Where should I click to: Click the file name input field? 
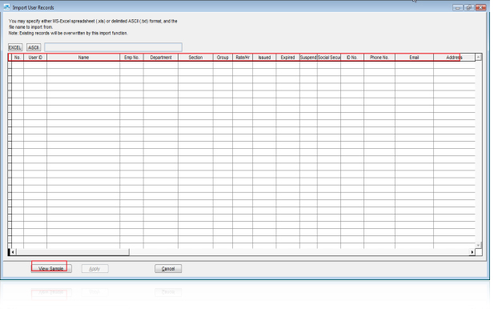[113, 47]
